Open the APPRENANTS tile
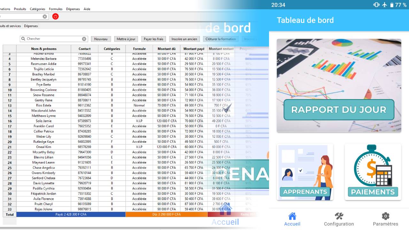 305,172
